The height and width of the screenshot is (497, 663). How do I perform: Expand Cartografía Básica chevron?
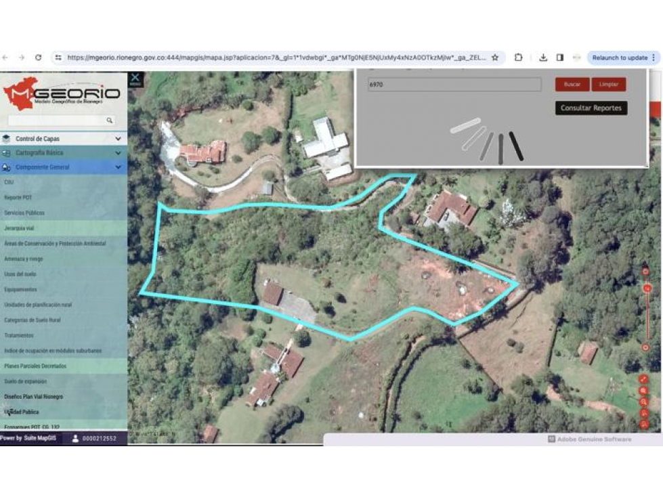pos(118,153)
